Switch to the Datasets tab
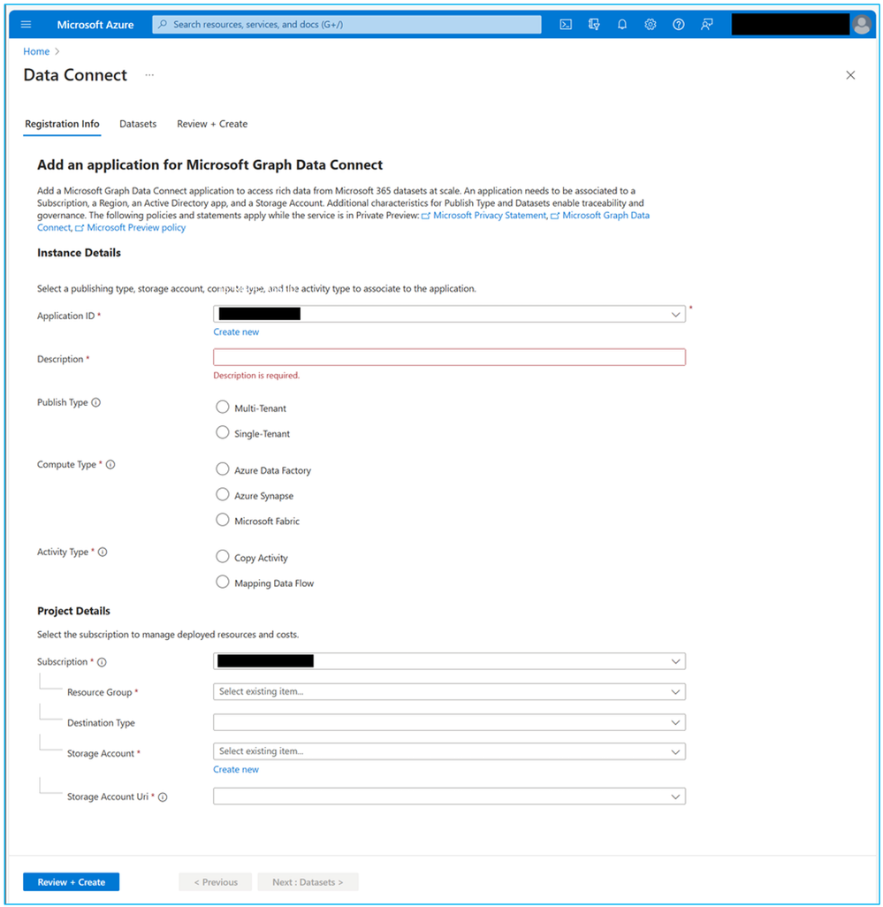The width and height of the screenshot is (883, 907). 138,124
